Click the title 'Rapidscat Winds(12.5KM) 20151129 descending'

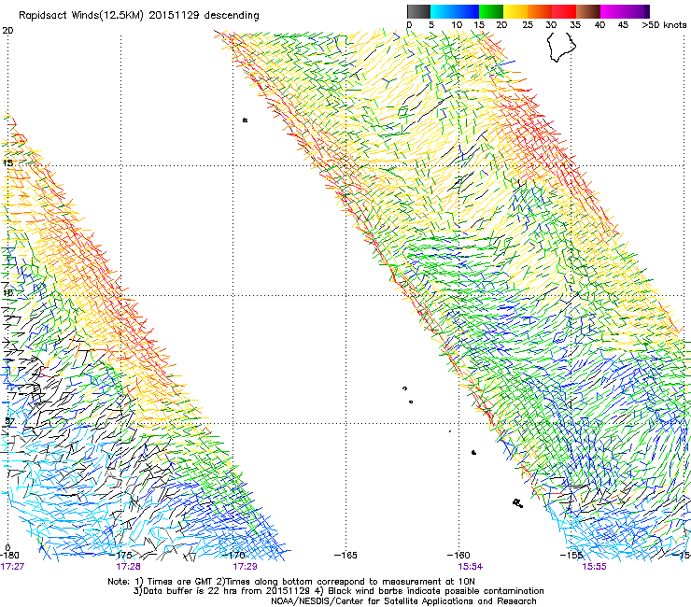click(x=139, y=16)
